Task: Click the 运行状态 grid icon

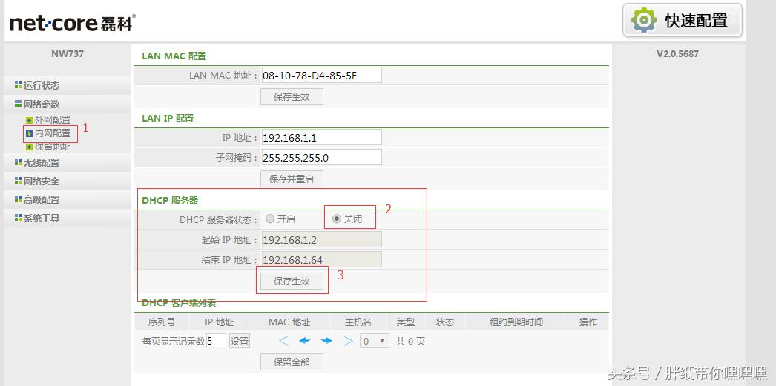Action: [x=19, y=85]
